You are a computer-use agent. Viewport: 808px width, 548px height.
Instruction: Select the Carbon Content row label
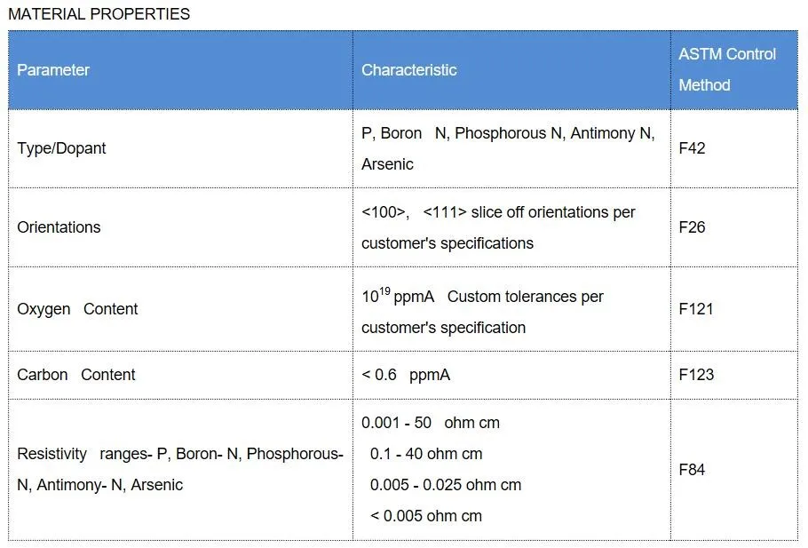[x=75, y=375]
